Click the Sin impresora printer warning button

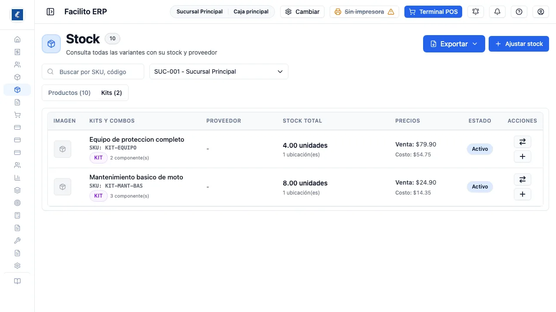point(364,12)
